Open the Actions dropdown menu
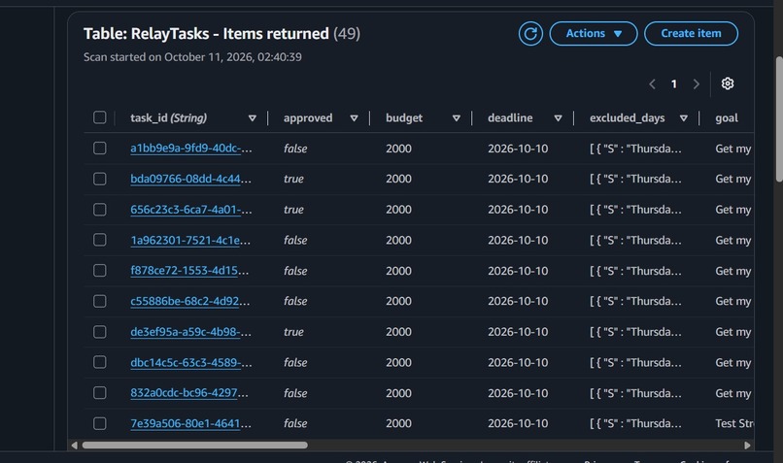783x463 pixels. tap(594, 33)
